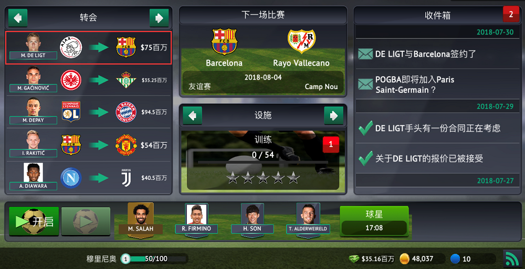Open the inbox red notification badge
Viewport: 525px width, 269px height.
coord(511,14)
